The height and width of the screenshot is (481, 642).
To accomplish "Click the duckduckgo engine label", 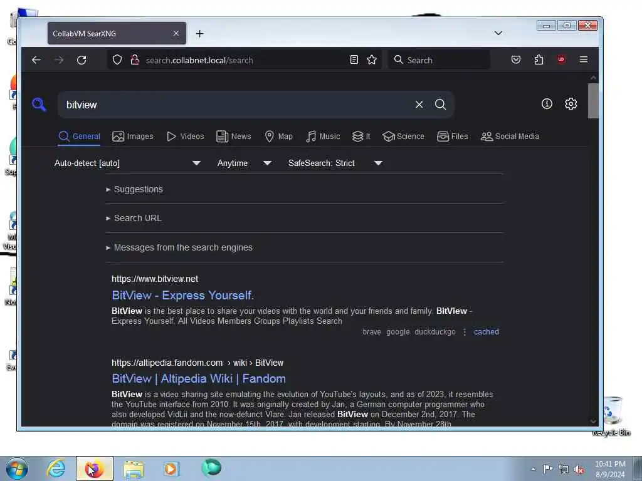I will [x=435, y=332].
